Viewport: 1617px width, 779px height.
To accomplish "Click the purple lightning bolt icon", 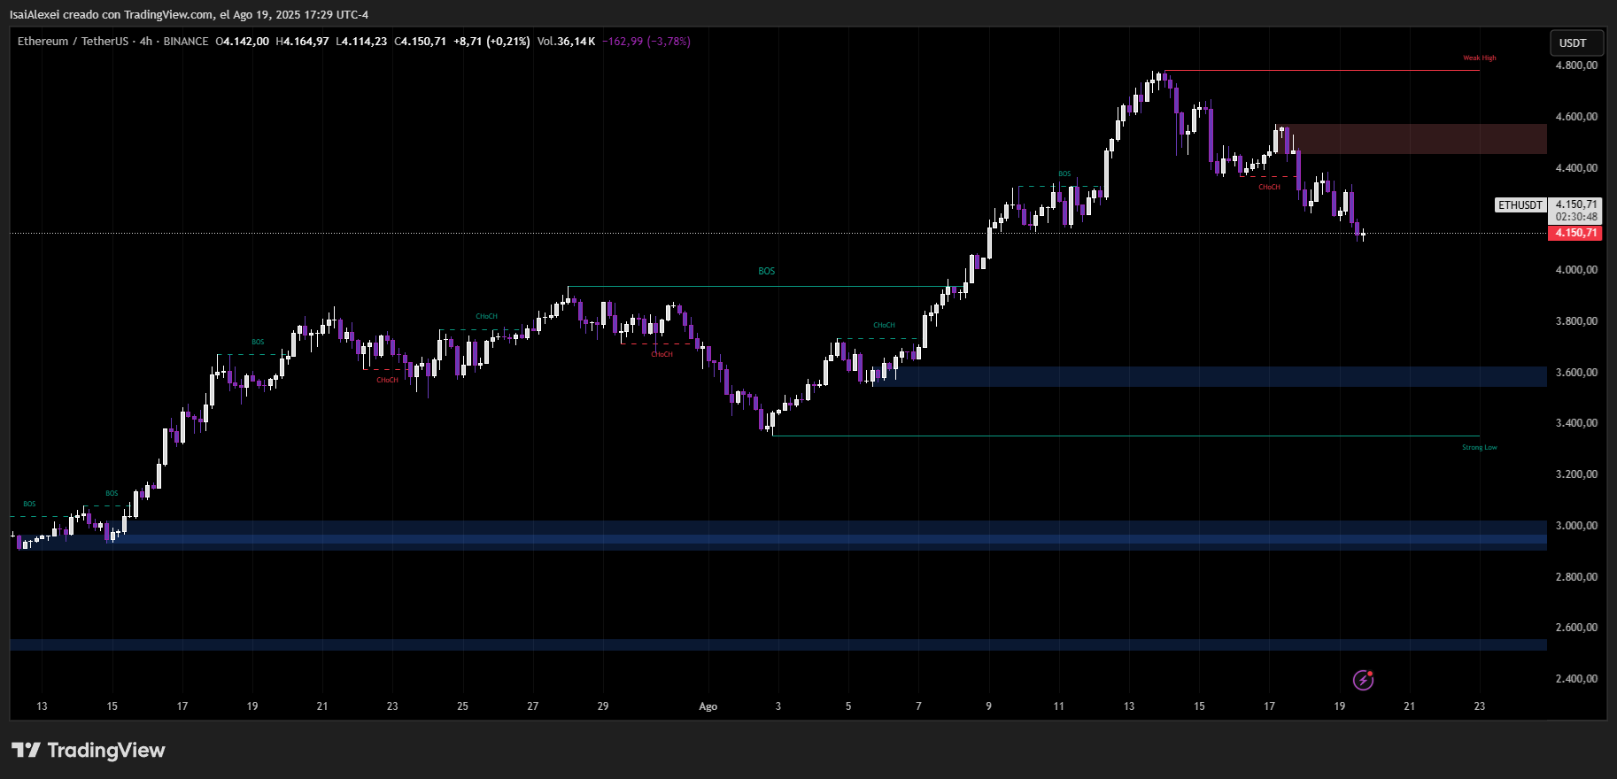I will tap(1363, 680).
